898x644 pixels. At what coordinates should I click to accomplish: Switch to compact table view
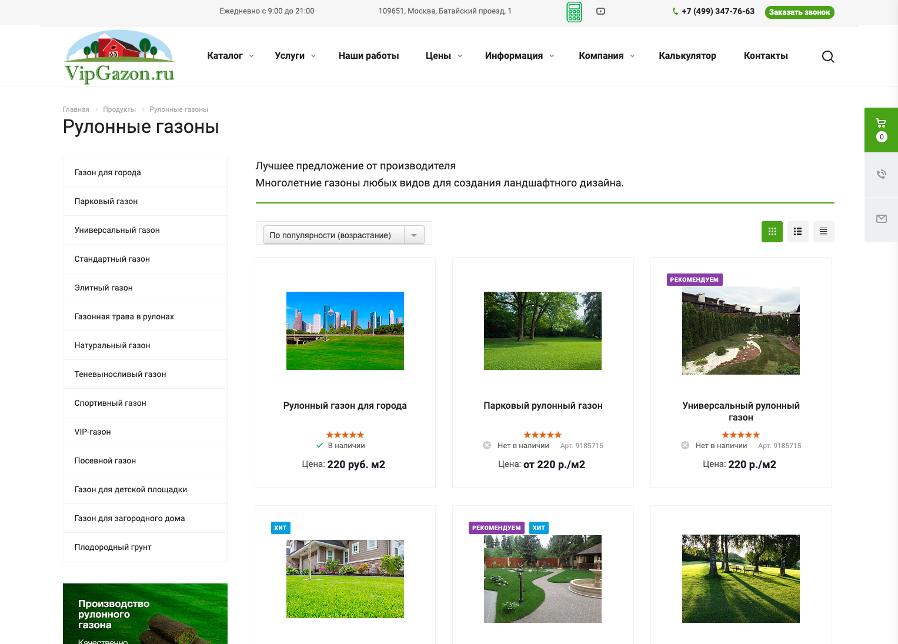coord(823,232)
